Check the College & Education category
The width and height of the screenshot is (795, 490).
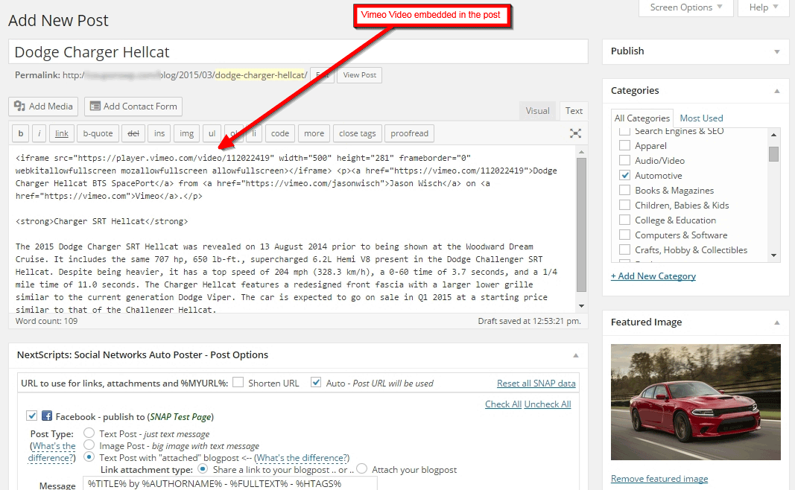pos(625,220)
